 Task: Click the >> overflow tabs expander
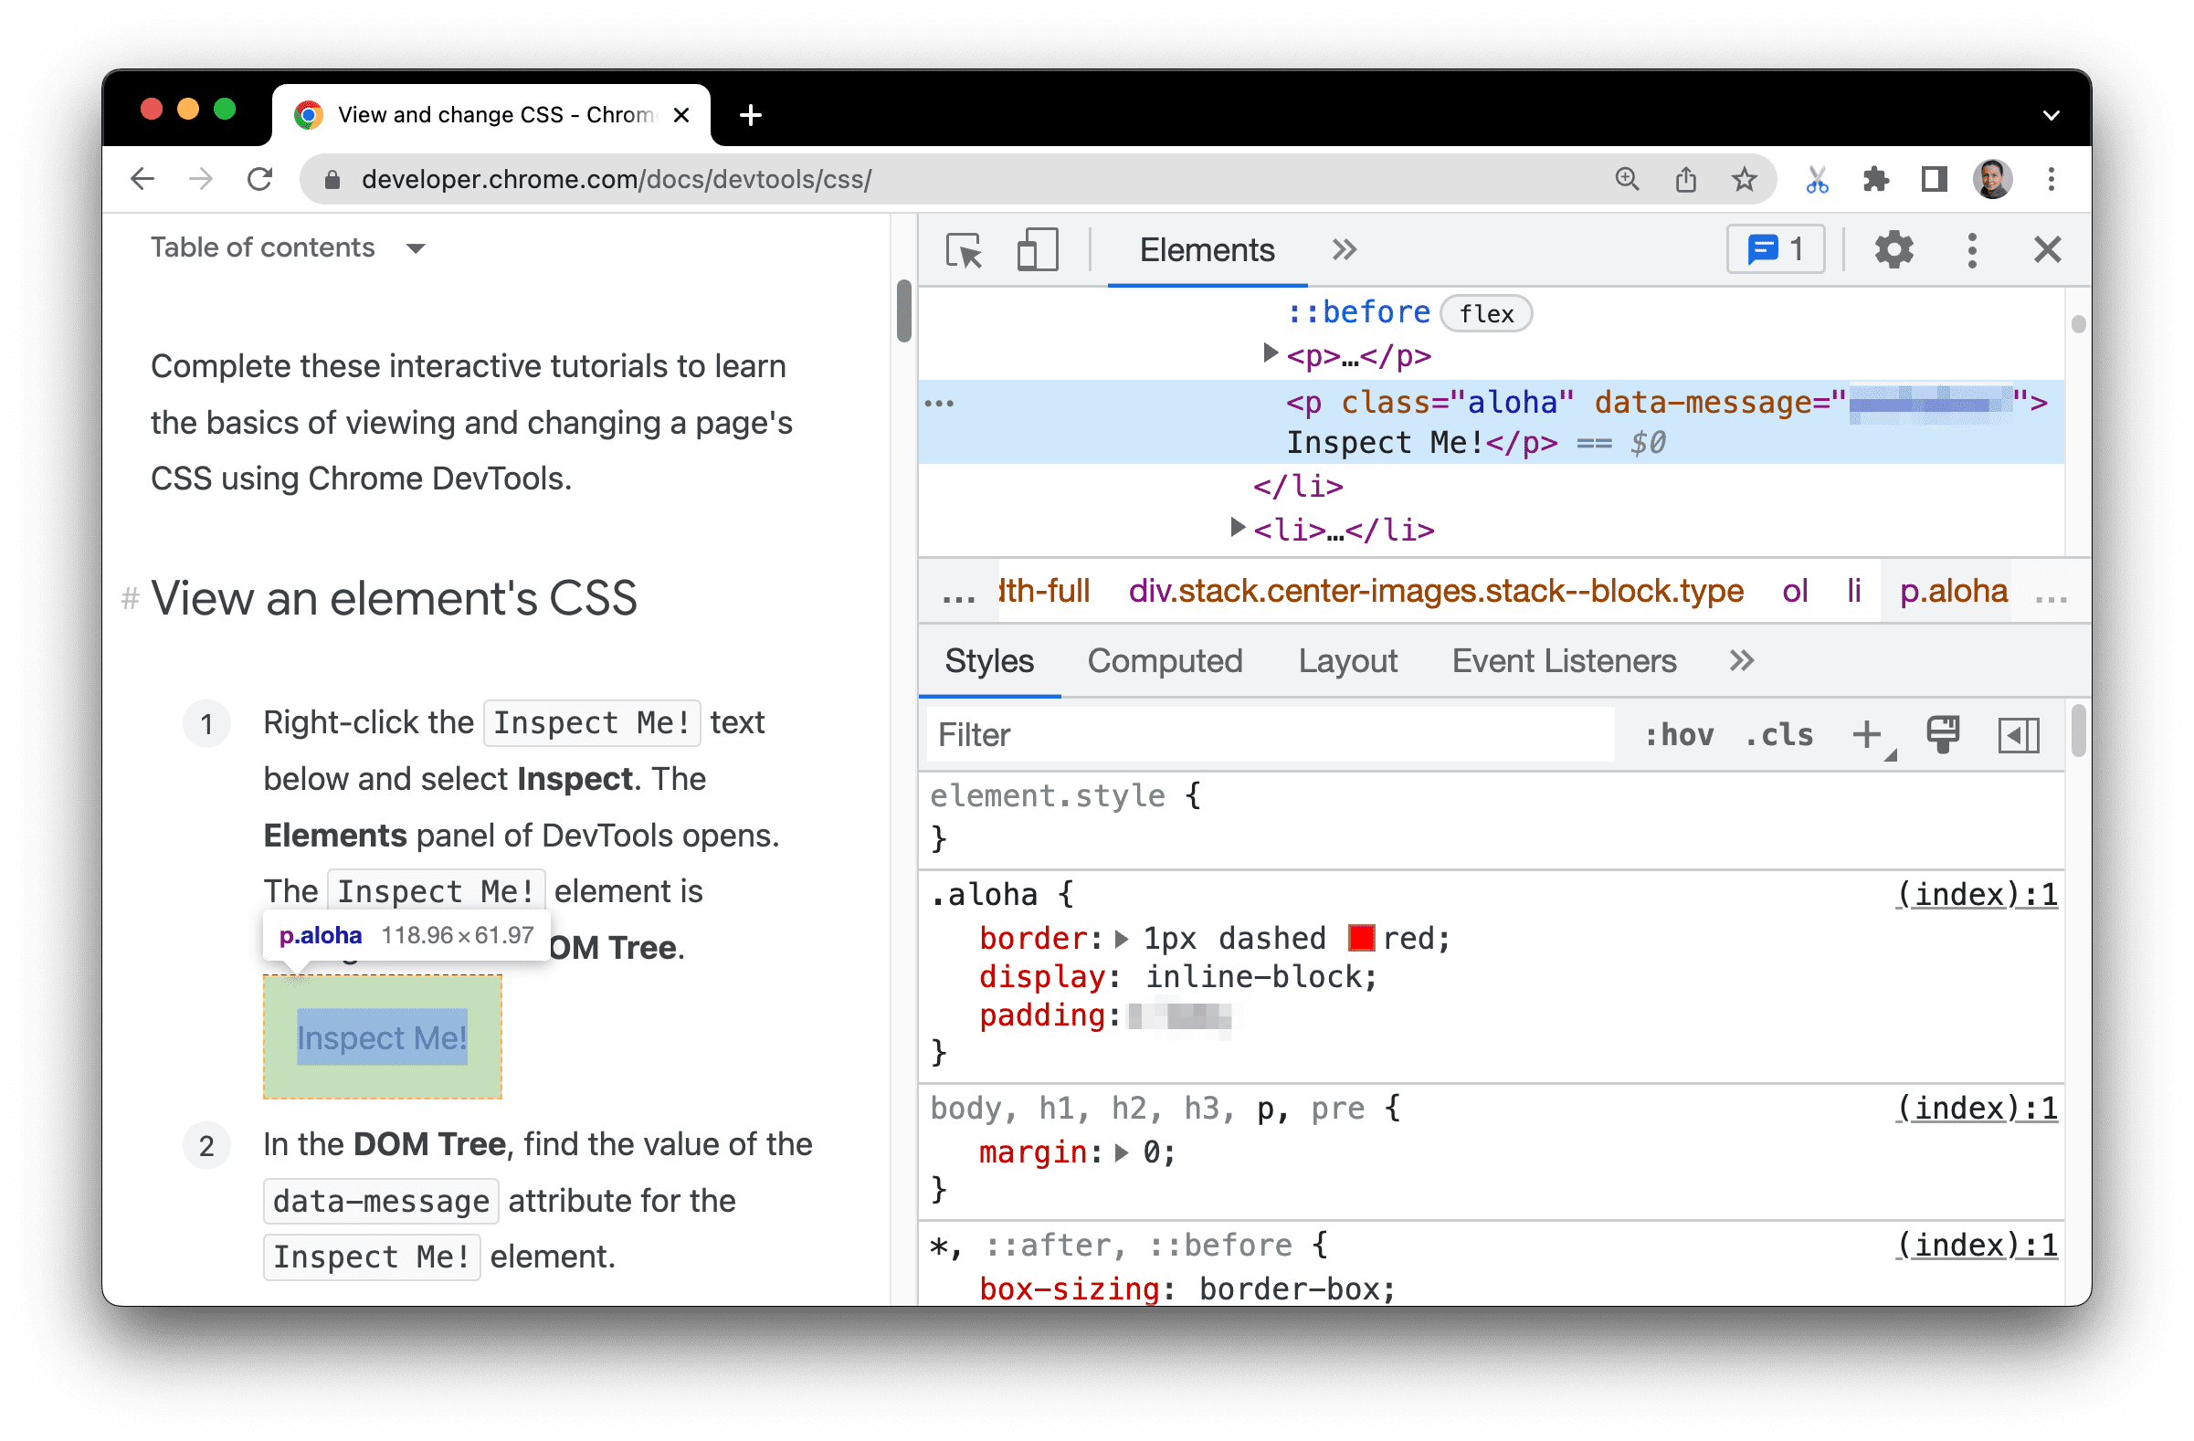pos(1740,661)
